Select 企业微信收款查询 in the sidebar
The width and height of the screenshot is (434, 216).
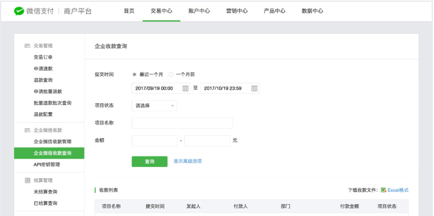pos(49,153)
